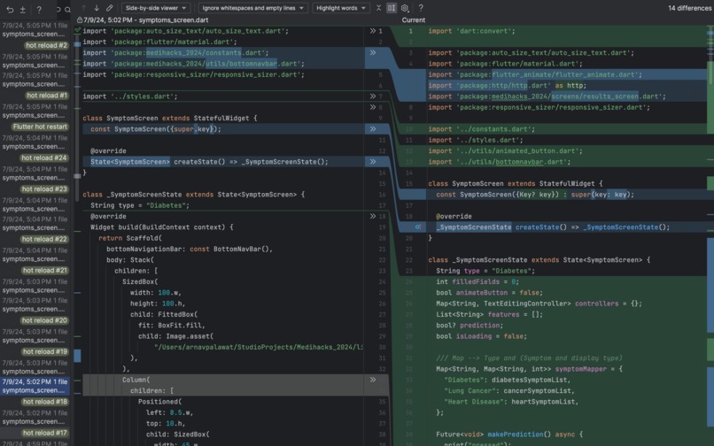Open the Side-by-side viewer dropdown
Screen dimensions: 714x446
155,8
